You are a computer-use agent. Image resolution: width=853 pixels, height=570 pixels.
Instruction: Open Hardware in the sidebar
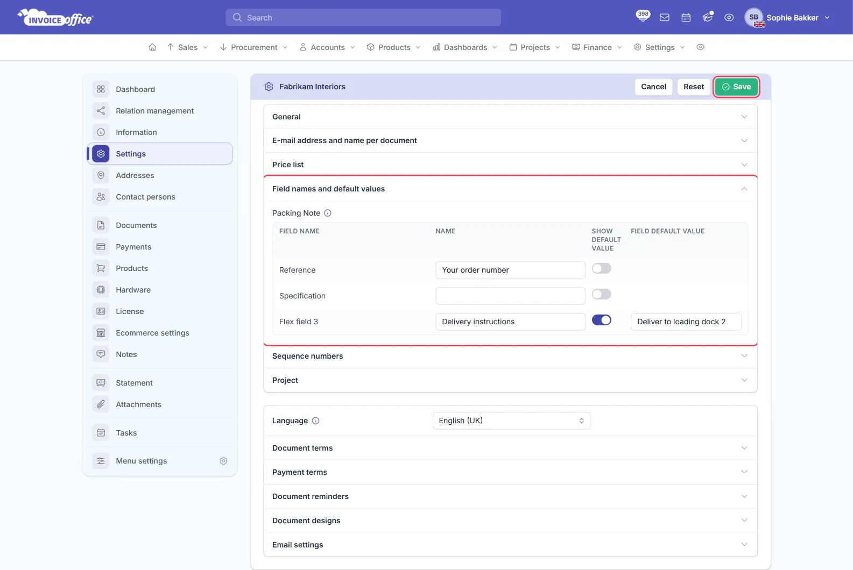160,290
